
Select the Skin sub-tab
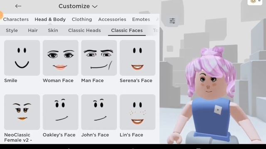(53, 30)
